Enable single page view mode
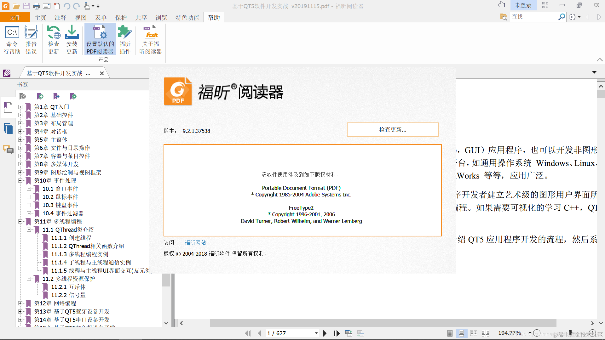The height and width of the screenshot is (340, 605). pyautogui.click(x=450, y=333)
